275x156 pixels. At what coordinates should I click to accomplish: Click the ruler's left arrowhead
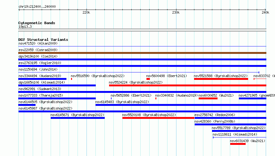(x=19, y=10)
